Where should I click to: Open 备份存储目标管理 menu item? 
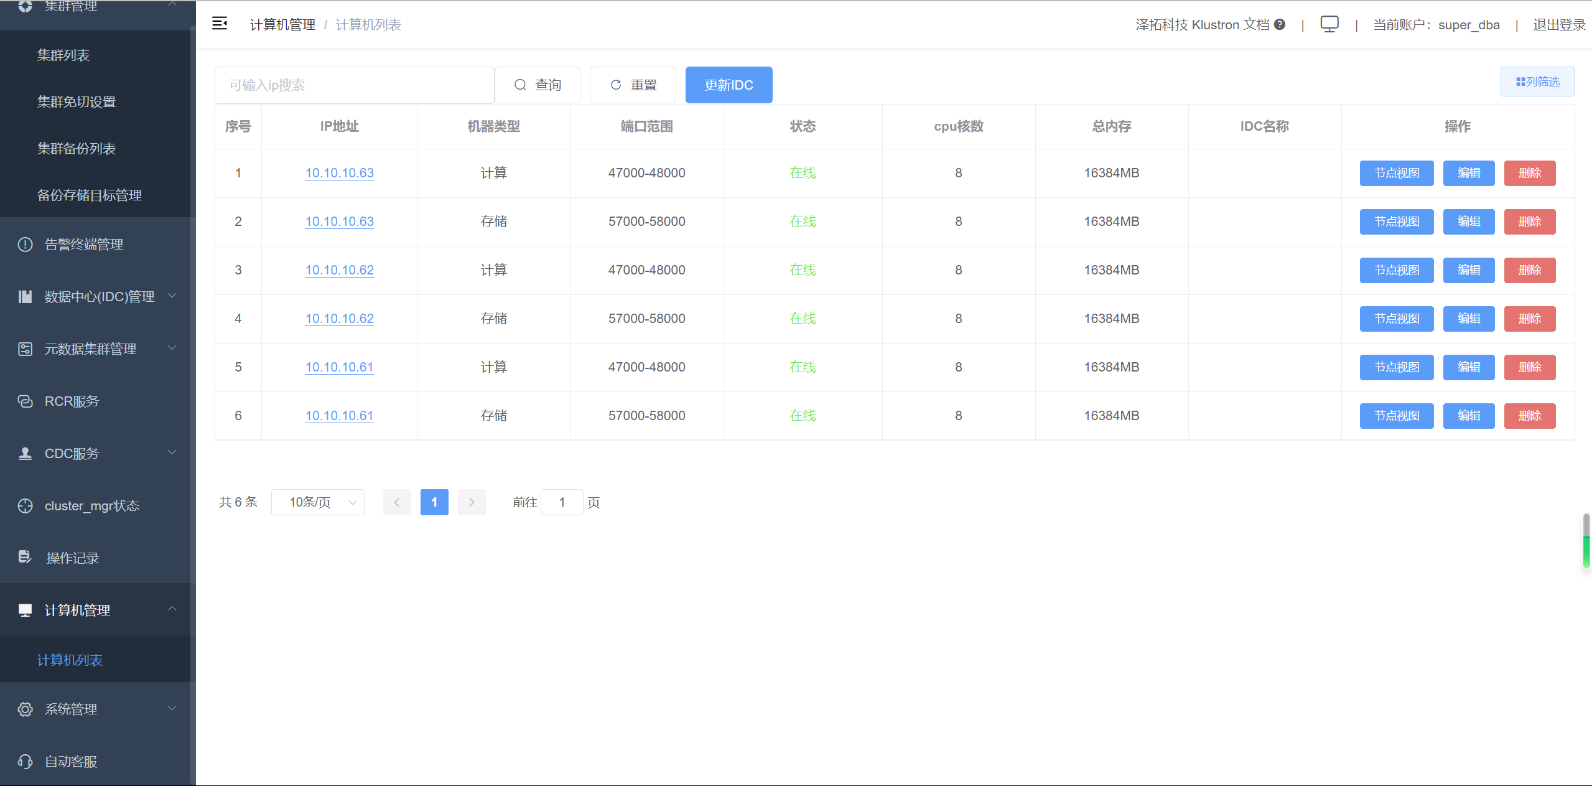click(90, 195)
